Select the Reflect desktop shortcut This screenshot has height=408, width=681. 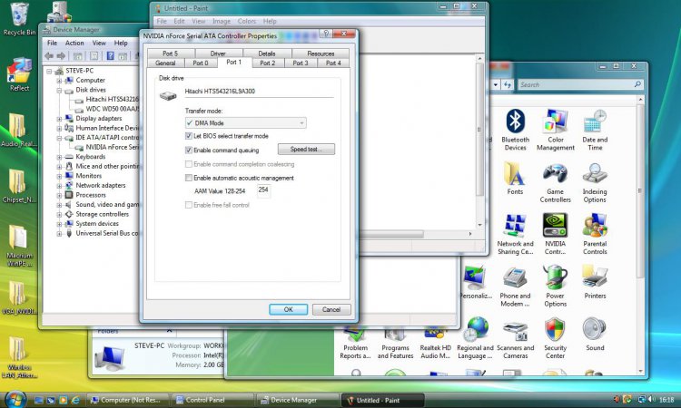(x=19, y=74)
